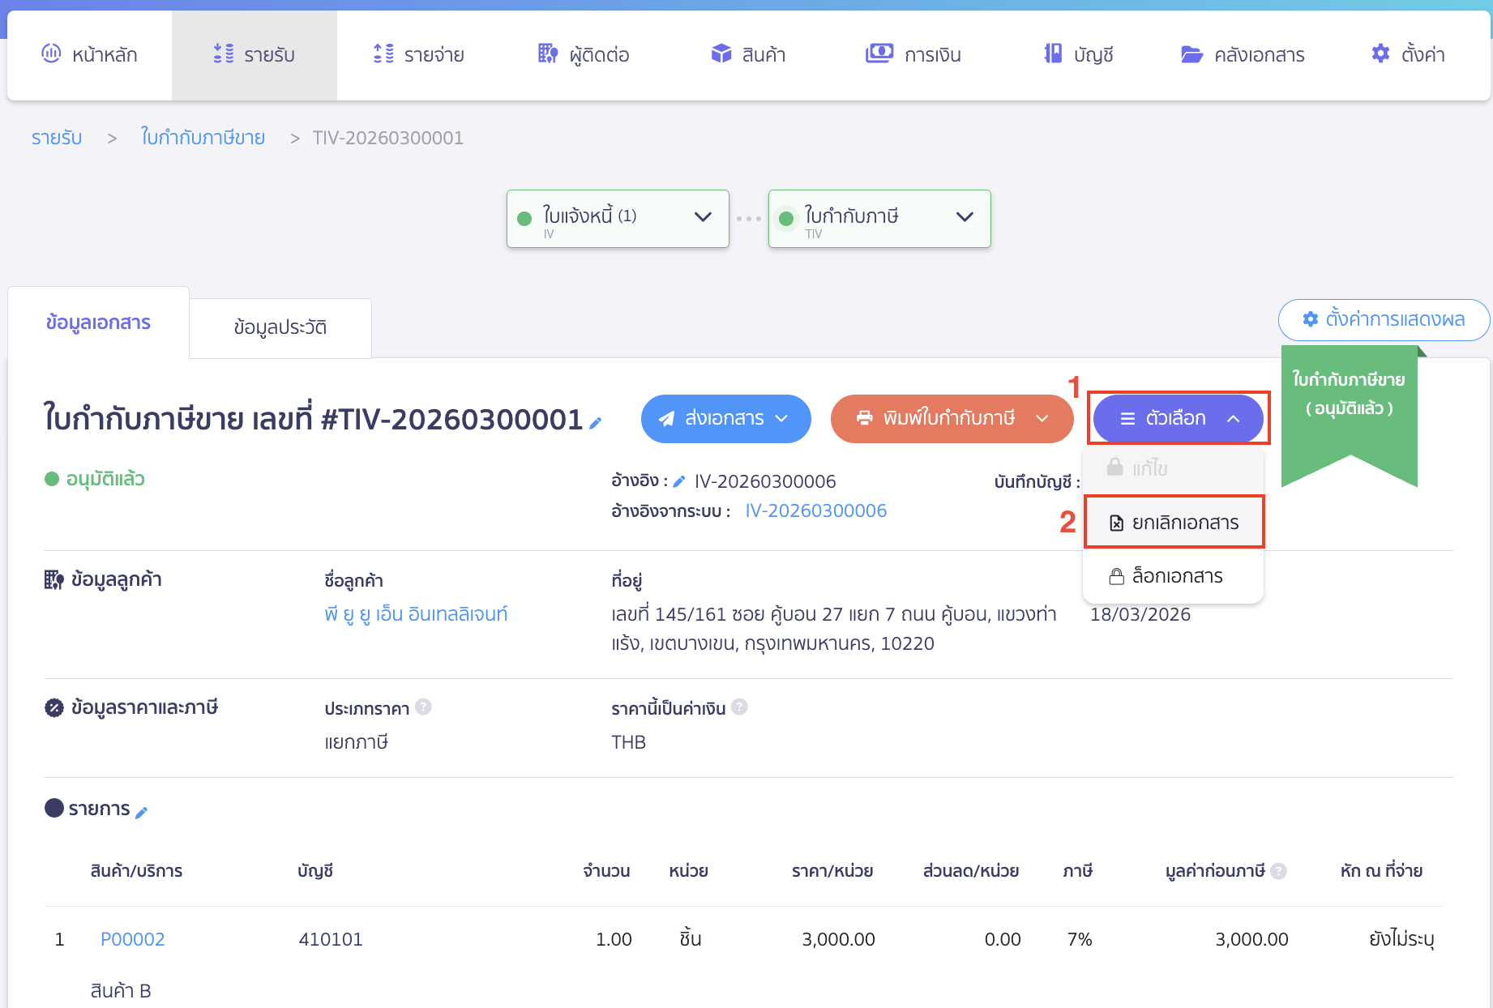The height and width of the screenshot is (1008, 1493).
Task: Collapse the ตัวเลือก options menu
Action: 1178,419
